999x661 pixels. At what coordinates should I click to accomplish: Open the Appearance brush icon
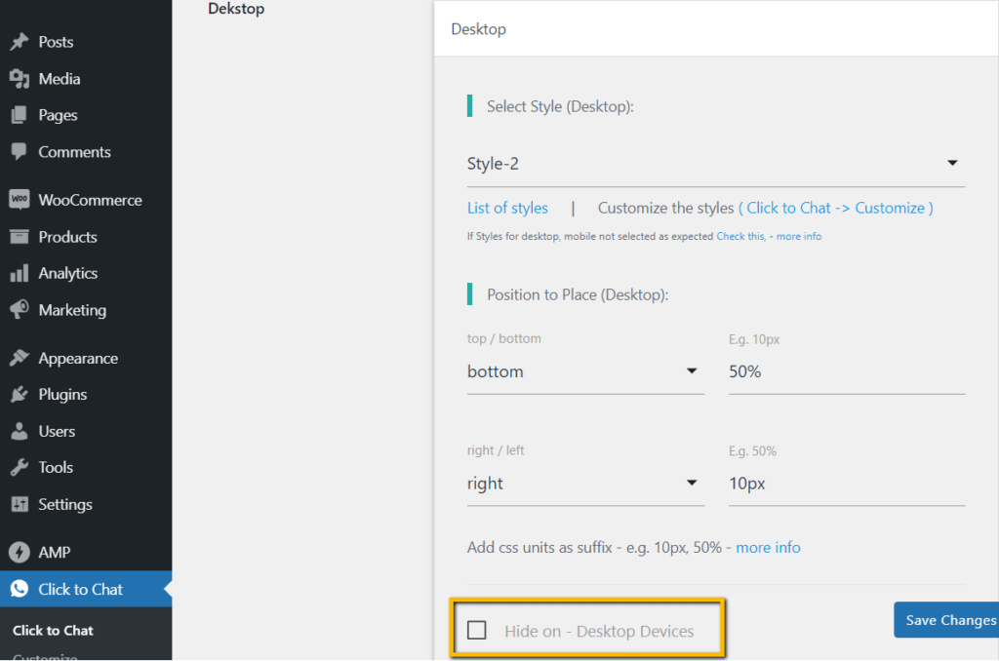[x=20, y=358]
